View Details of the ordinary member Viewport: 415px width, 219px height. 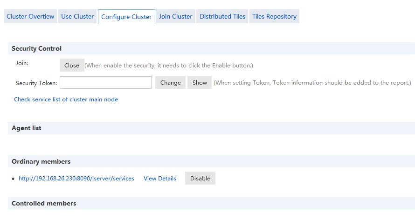(x=160, y=179)
